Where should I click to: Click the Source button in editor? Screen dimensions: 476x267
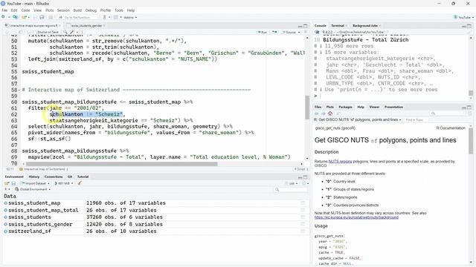coord(289,32)
